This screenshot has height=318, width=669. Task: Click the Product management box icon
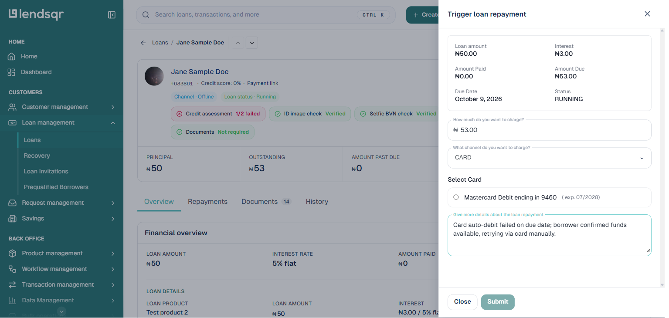[13, 254]
